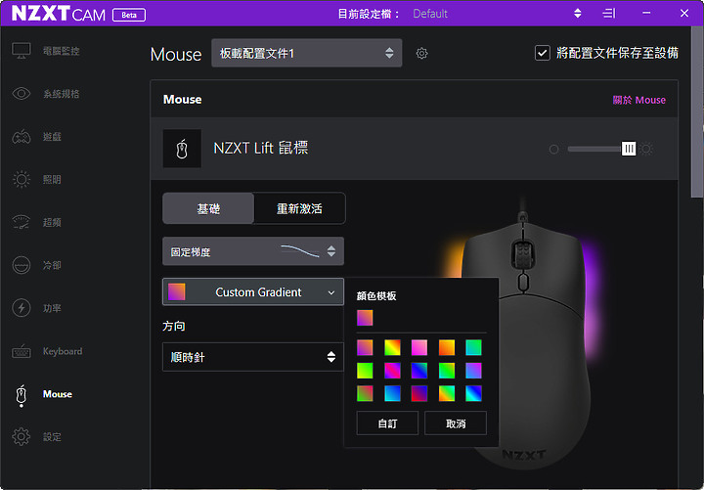The width and height of the screenshot is (704, 490).
Task: Open the 順時針 direction dropdown
Action: click(x=253, y=357)
